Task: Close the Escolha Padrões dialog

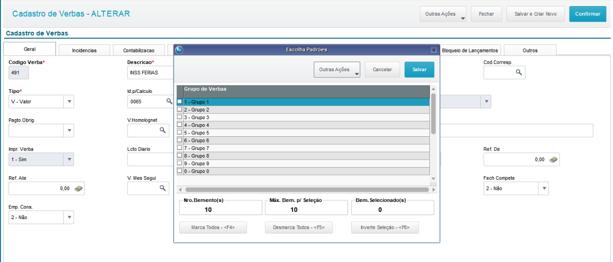Action: pyautogui.click(x=433, y=50)
